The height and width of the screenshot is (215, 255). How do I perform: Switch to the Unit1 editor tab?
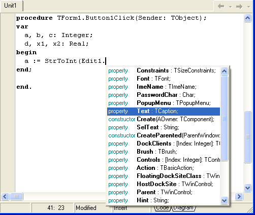(11, 6)
